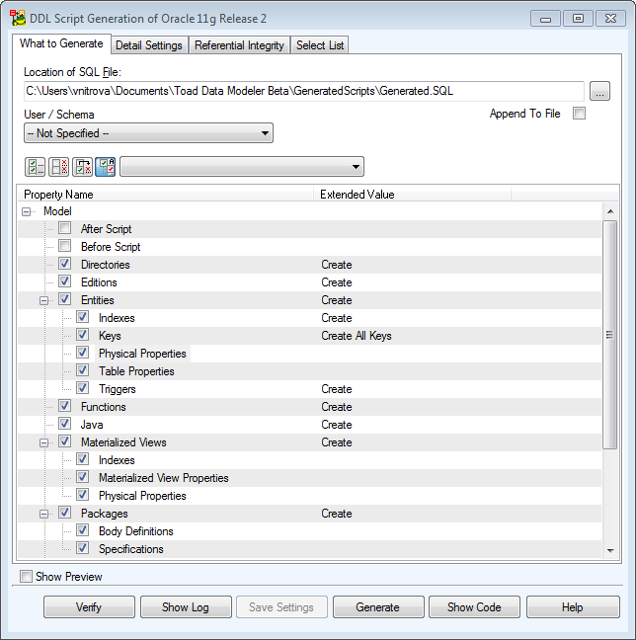Screen dimensions: 636x640
Task: Check the After Script checkbox
Action: [x=64, y=228]
